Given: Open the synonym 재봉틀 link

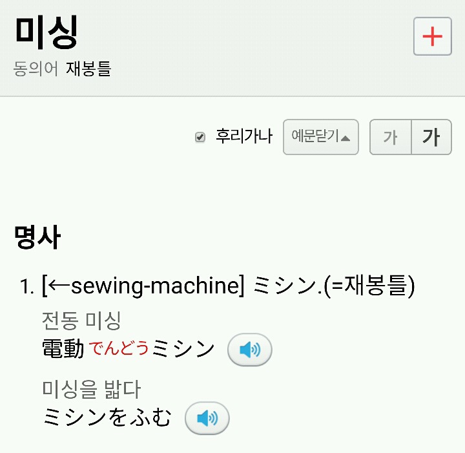Looking at the screenshot, I should coord(88,69).
